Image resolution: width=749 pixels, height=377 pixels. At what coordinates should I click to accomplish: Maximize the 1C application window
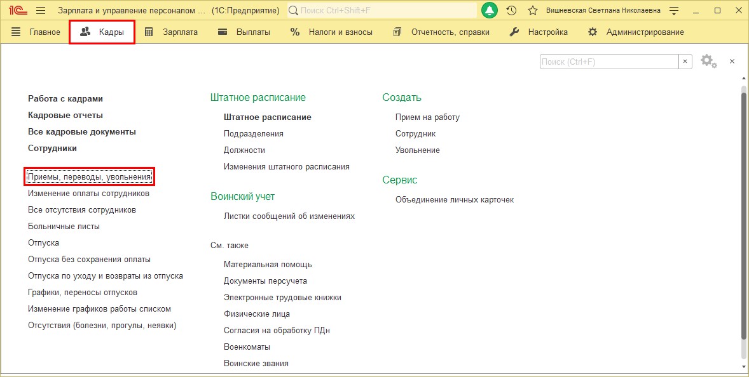click(x=717, y=11)
